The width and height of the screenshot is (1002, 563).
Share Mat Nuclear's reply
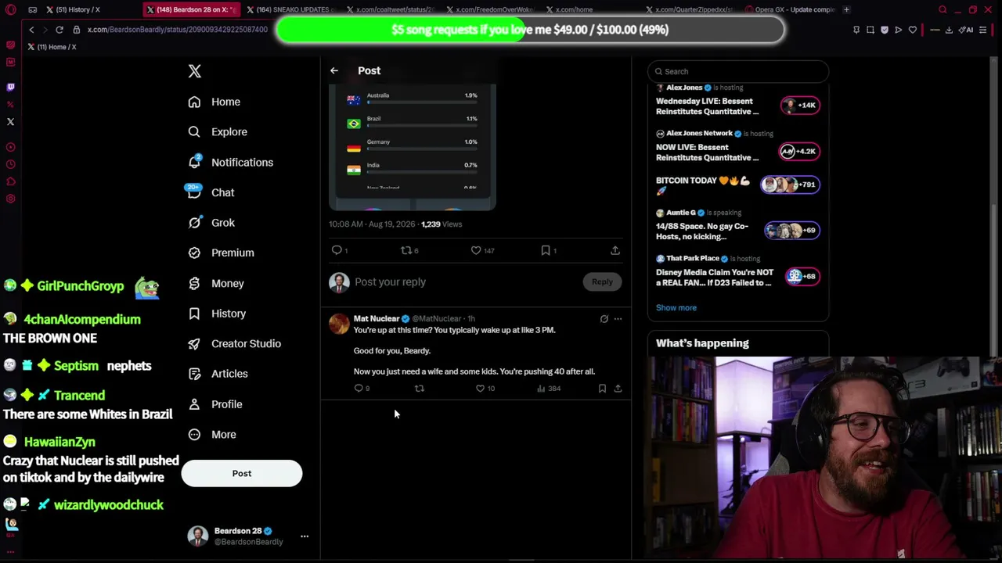click(x=618, y=389)
